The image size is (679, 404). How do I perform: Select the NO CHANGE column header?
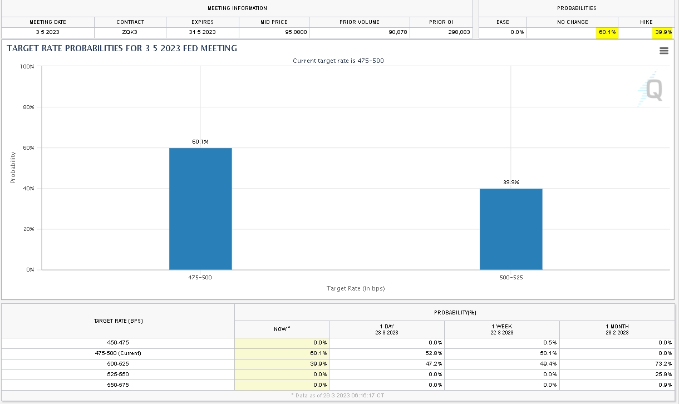(x=573, y=22)
